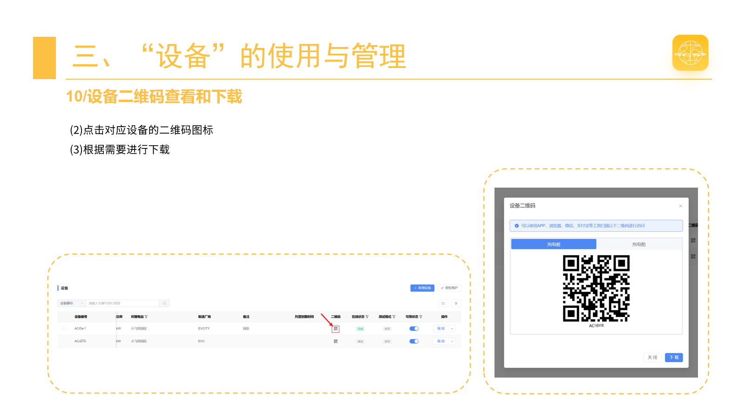The image size is (745, 419).
Task: Click the filter icon beside 在线状态 header
Action: click(367, 317)
